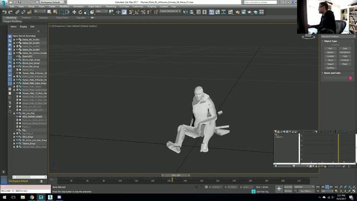Click the Use Pivot Point Center icon
The height and width of the screenshot is (201, 357).
point(111,12)
